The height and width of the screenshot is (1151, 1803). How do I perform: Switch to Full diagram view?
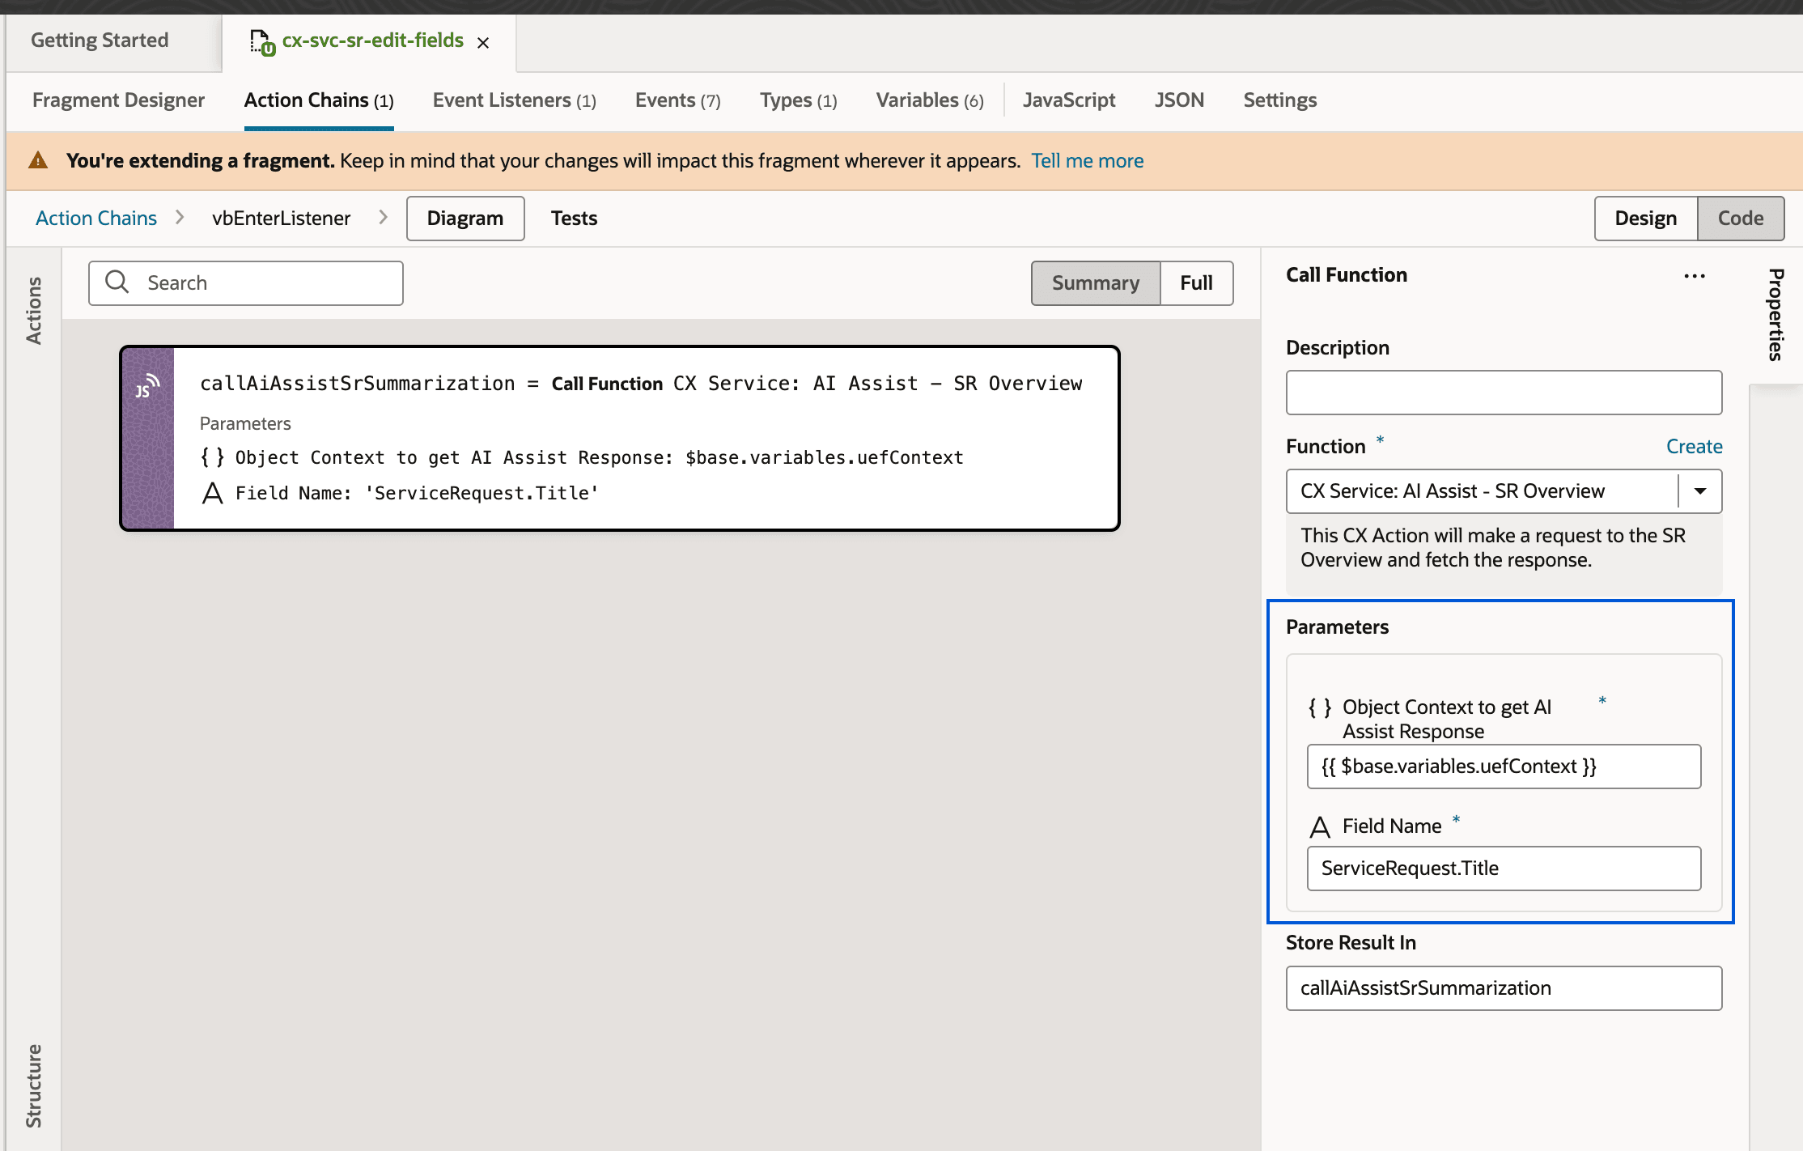(1195, 283)
